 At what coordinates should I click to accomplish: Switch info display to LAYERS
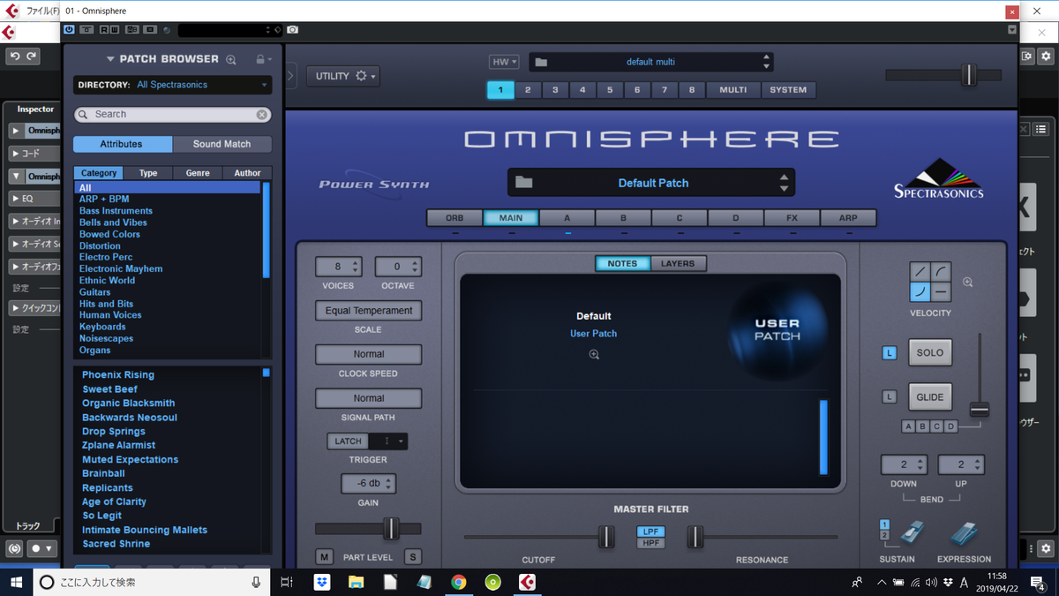[x=678, y=263]
